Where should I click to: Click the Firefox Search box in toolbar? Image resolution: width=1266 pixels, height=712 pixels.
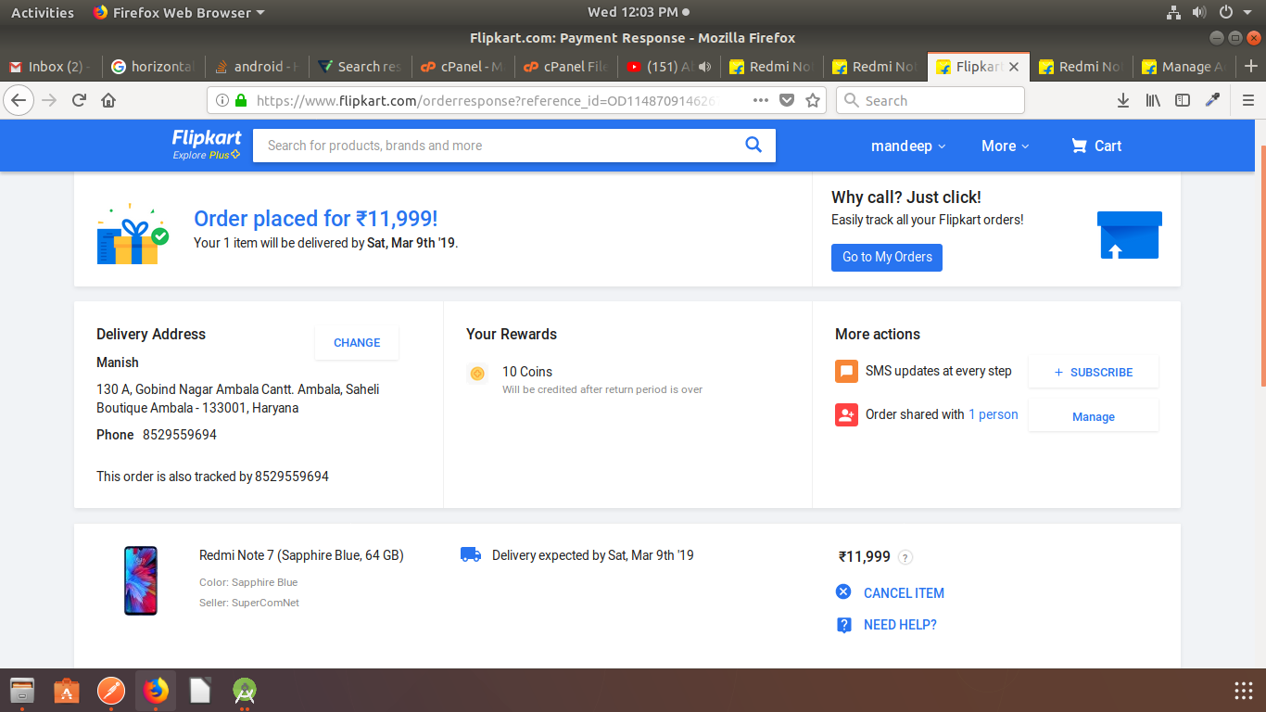pyautogui.click(x=931, y=100)
